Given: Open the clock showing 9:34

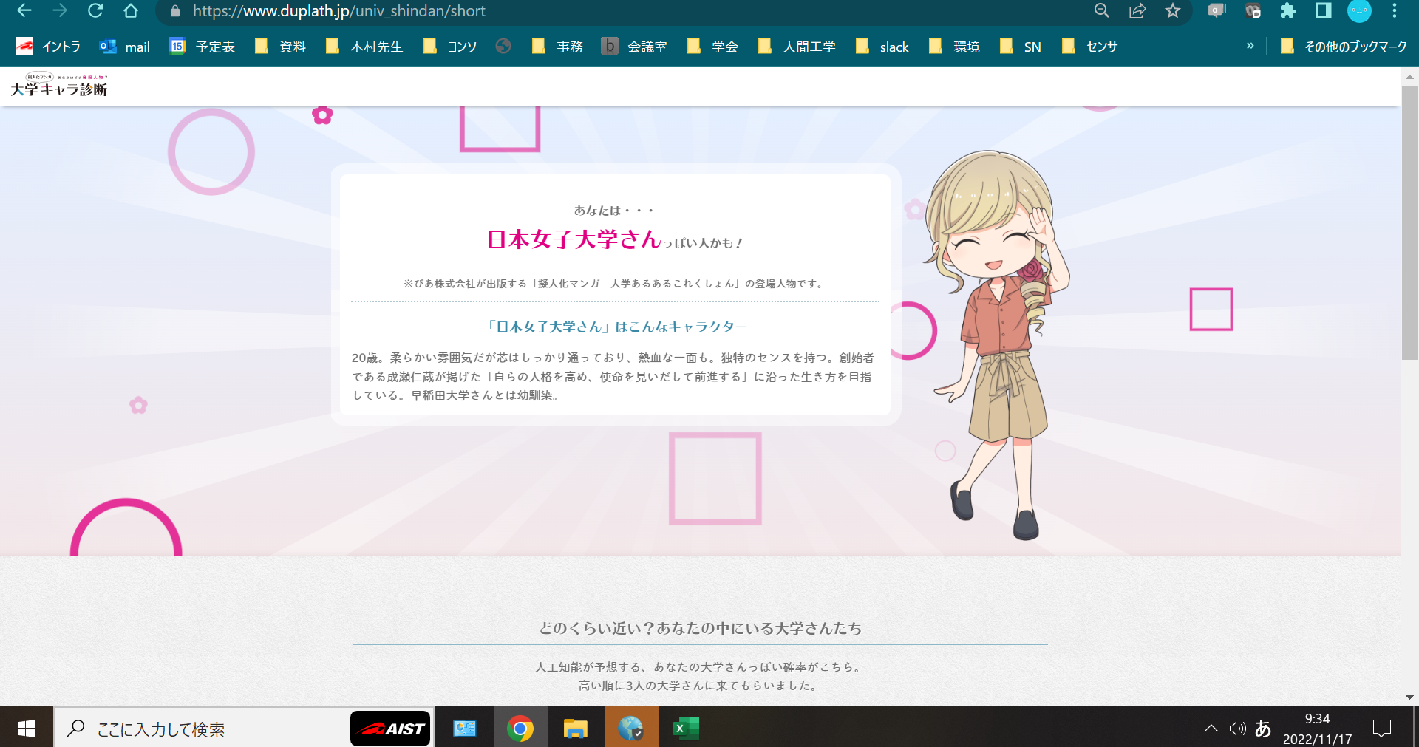Looking at the screenshot, I should coord(1318,729).
